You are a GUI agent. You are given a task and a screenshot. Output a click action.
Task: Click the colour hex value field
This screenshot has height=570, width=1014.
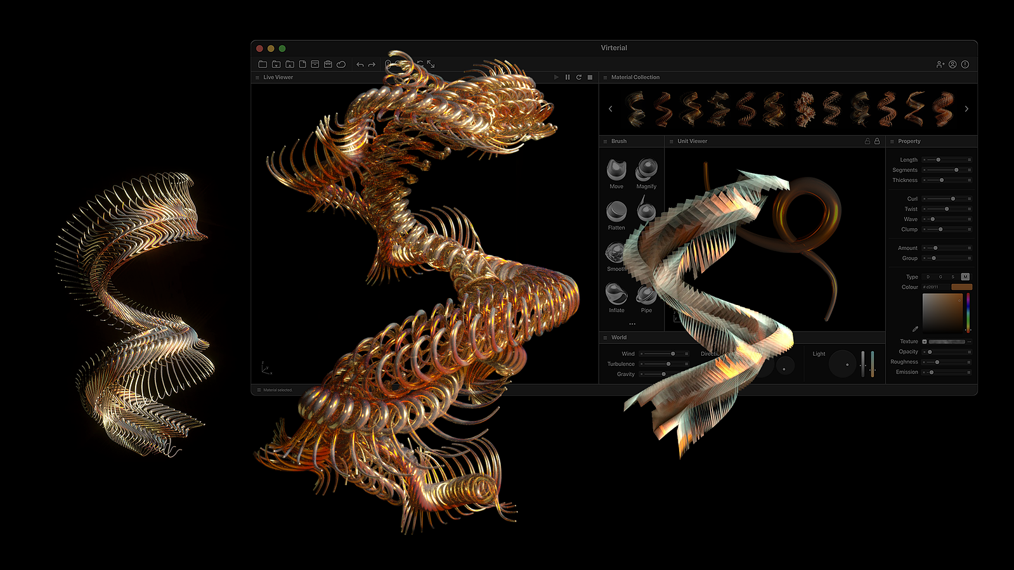[936, 287]
